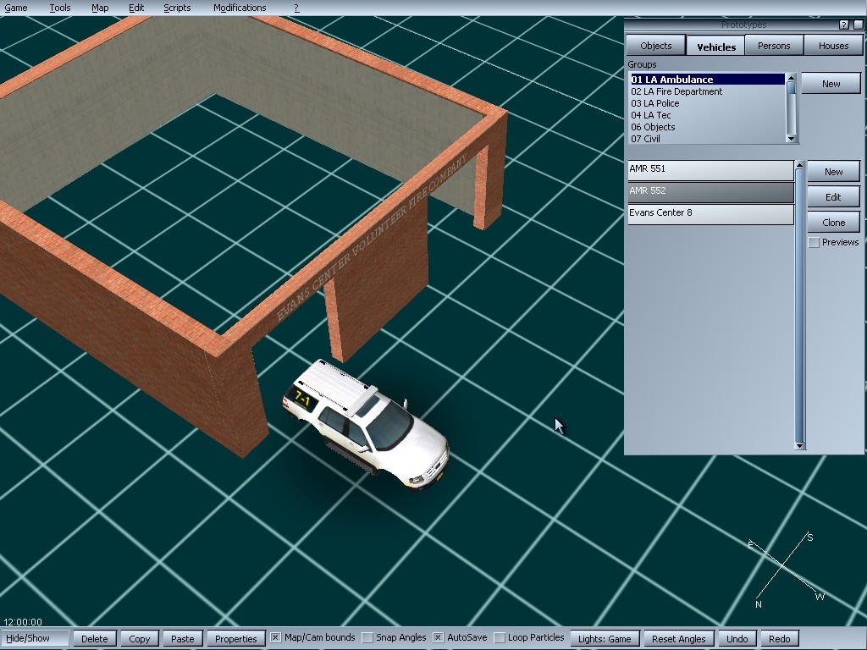The height and width of the screenshot is (650, 867).
Task: Open the question mark menu in menu bar
Action: (x=296, y=8)
